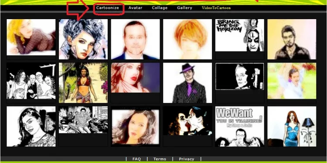Open sketch of long dark-haired woman thumbnail
Image resolution: width=327 pixels, height=163 pixels.
[31, 126]
